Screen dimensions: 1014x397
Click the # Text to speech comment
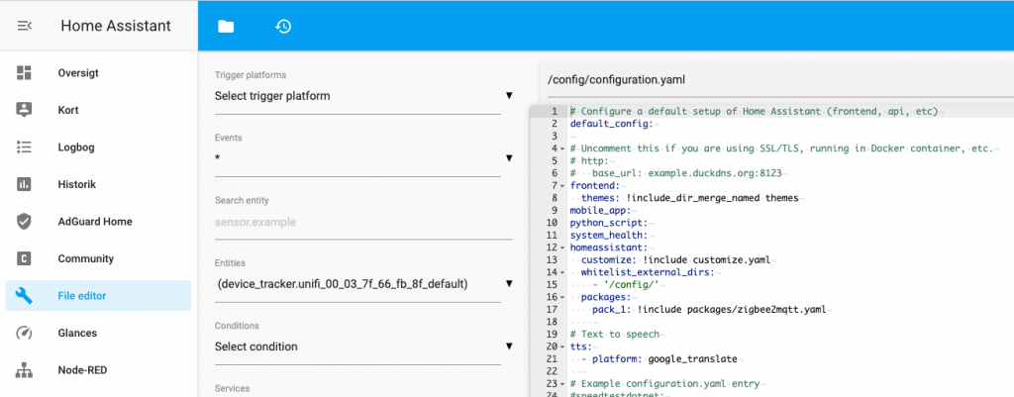(615, 335)
